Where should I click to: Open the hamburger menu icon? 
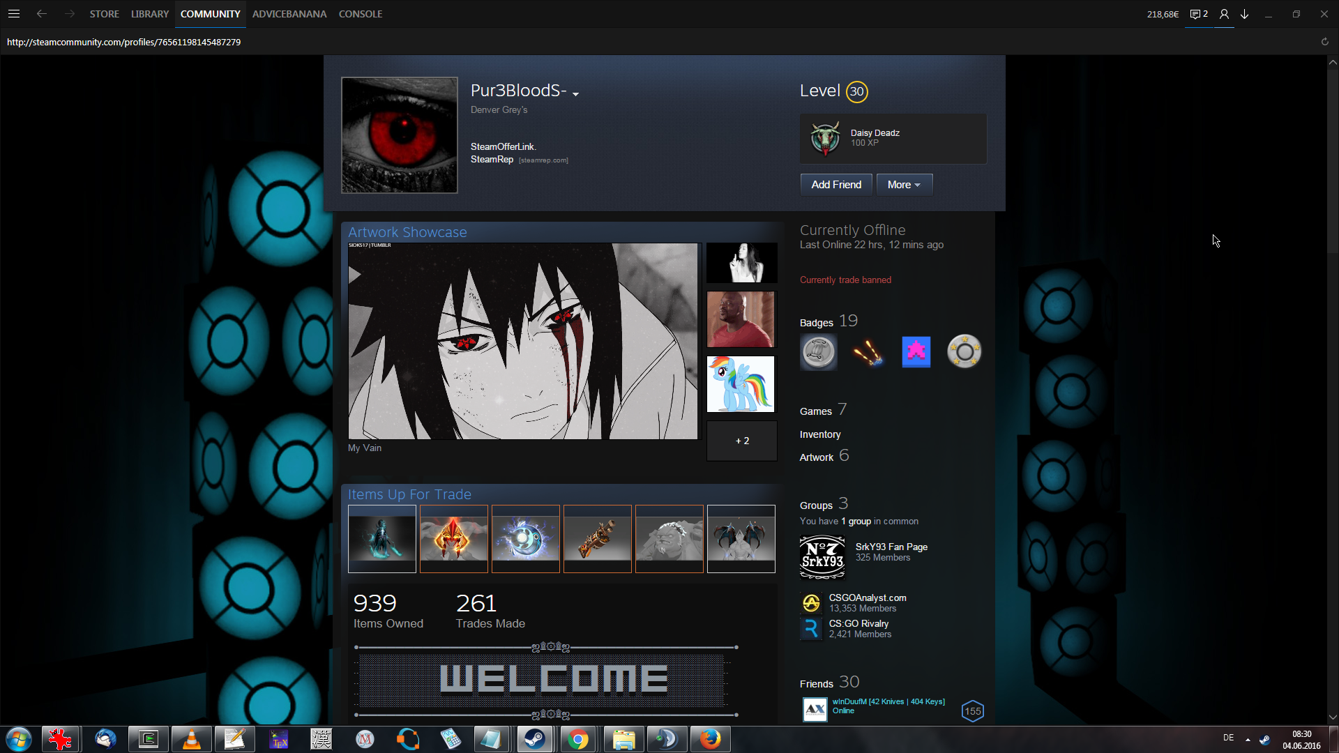click(14, 14)
